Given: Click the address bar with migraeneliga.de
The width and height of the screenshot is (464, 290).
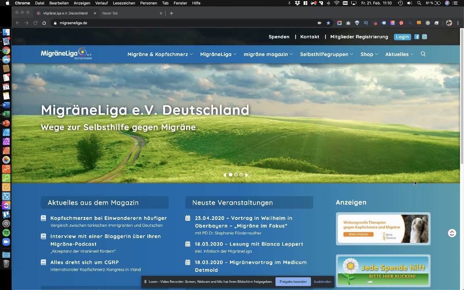Looking at the screenshot, I should 184,23.
